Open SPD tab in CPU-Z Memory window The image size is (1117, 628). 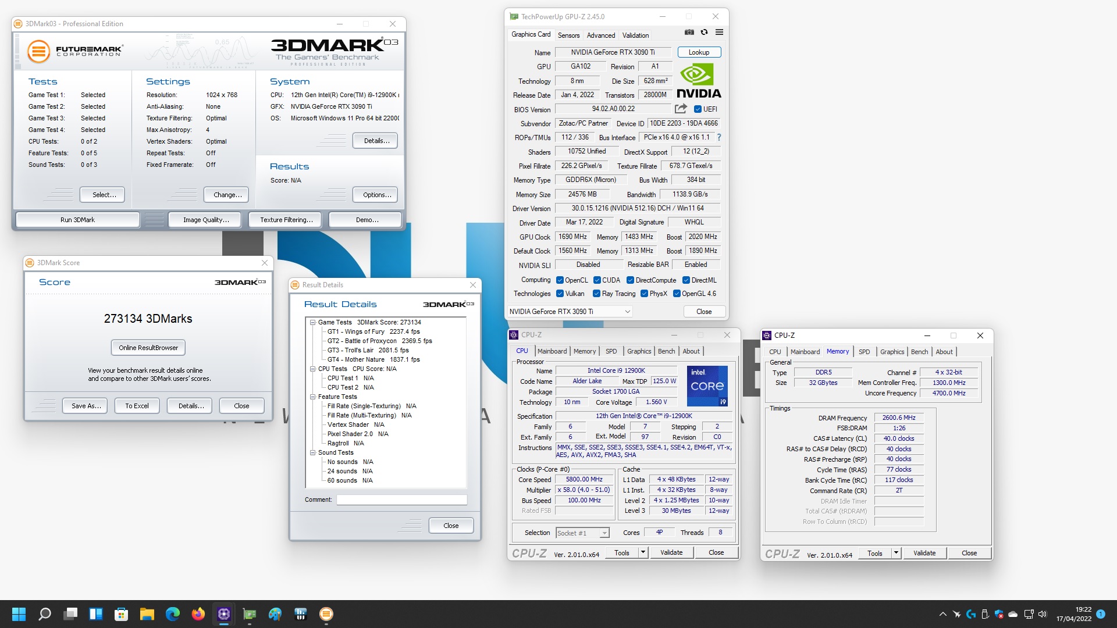coord(864,352)
